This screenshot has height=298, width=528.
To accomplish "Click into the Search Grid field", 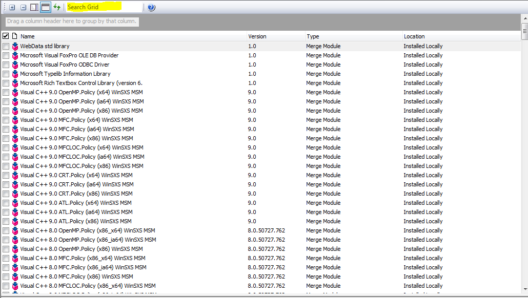I will click(x=104, y=8).
